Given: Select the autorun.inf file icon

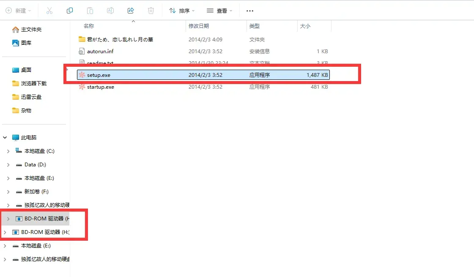Looking at the screenshot, I should click(82, 51).
